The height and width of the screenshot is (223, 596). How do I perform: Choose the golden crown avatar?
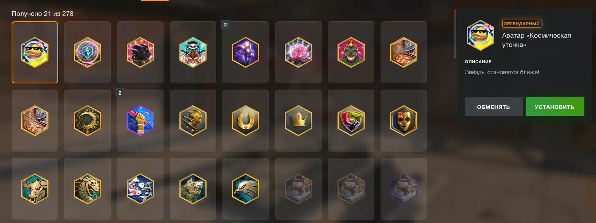298,121
